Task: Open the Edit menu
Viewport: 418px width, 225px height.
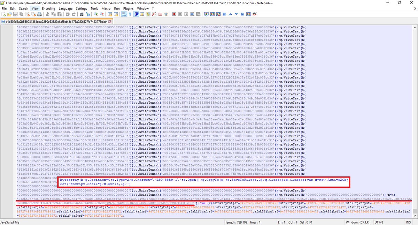Action: coord(13,8)
